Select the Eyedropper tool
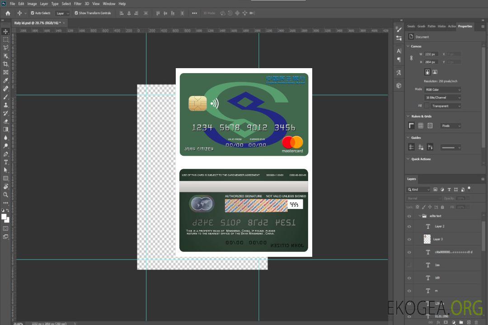 pyautogui.click(x=5, y=80)
